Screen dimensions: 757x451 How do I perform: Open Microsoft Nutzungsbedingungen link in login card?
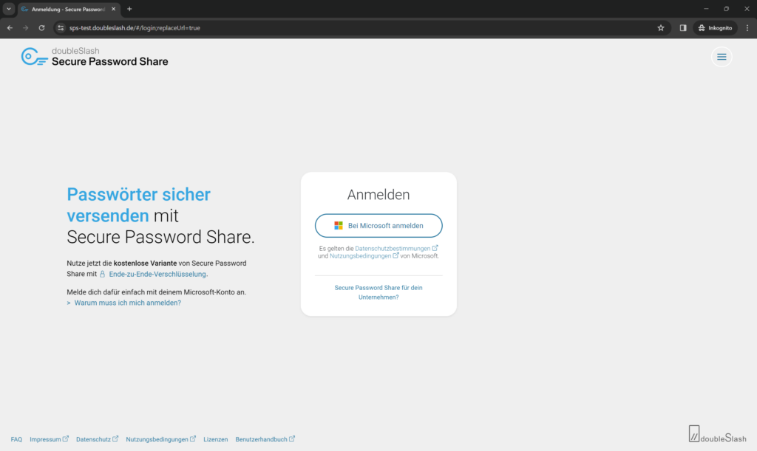364,256
